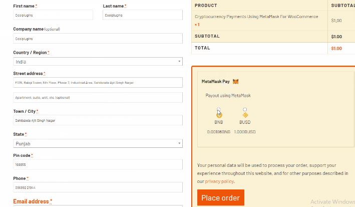
Task: Click the MetaMask Pay label
Action: pyautogui.click(x=215, y=81)
